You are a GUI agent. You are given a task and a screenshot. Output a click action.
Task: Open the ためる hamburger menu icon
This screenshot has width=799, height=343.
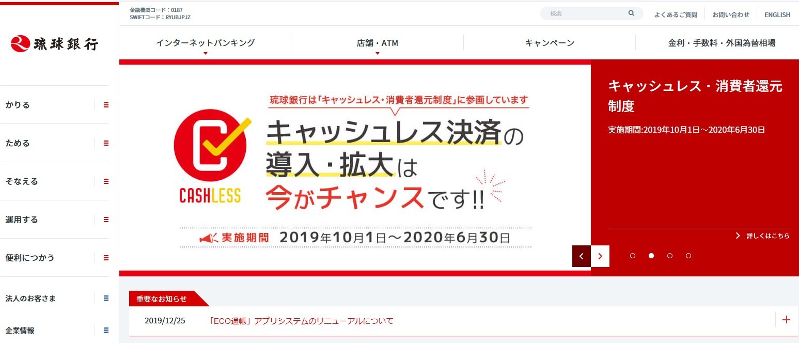point(106,143)
